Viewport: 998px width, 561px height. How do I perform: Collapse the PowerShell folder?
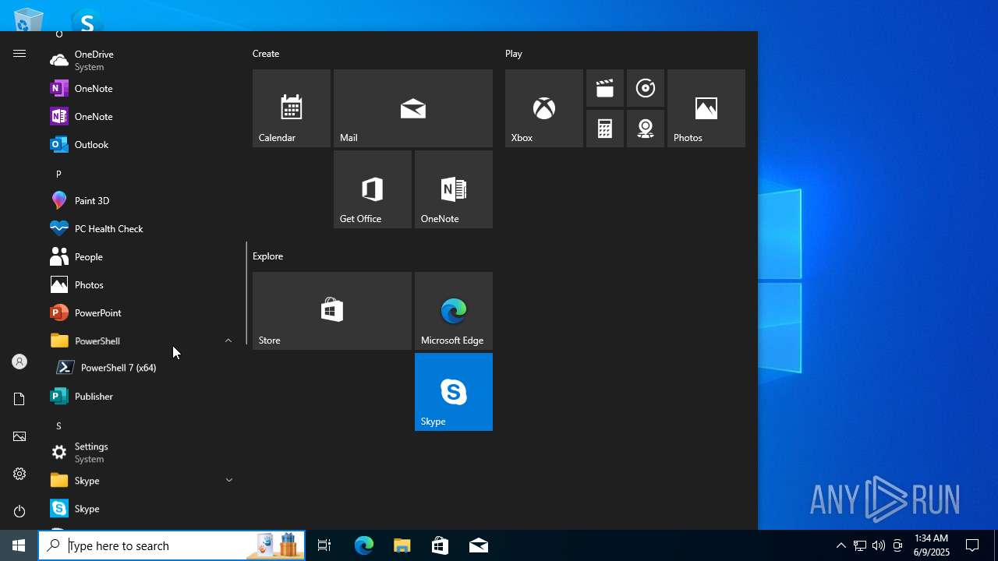point(142,340)
